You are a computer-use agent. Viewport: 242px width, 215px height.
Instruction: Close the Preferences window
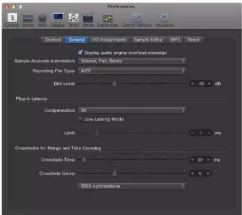[x=7, y=7]
